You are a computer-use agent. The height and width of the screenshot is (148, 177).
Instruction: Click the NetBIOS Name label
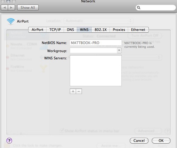point(54,43)
